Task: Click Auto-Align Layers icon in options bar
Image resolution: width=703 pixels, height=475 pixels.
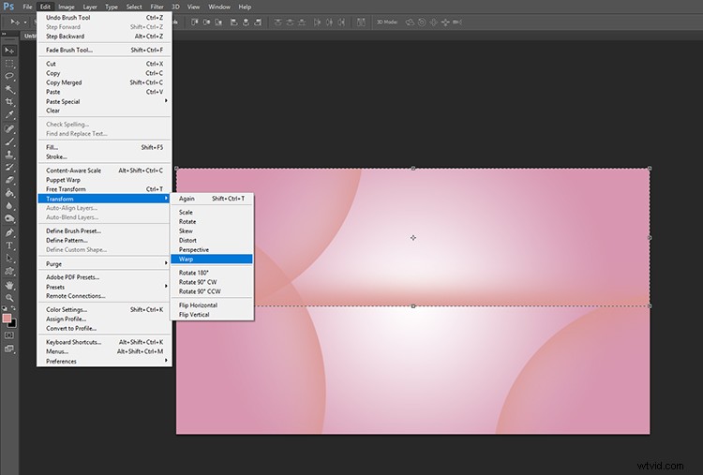Action: pos(361,22)
